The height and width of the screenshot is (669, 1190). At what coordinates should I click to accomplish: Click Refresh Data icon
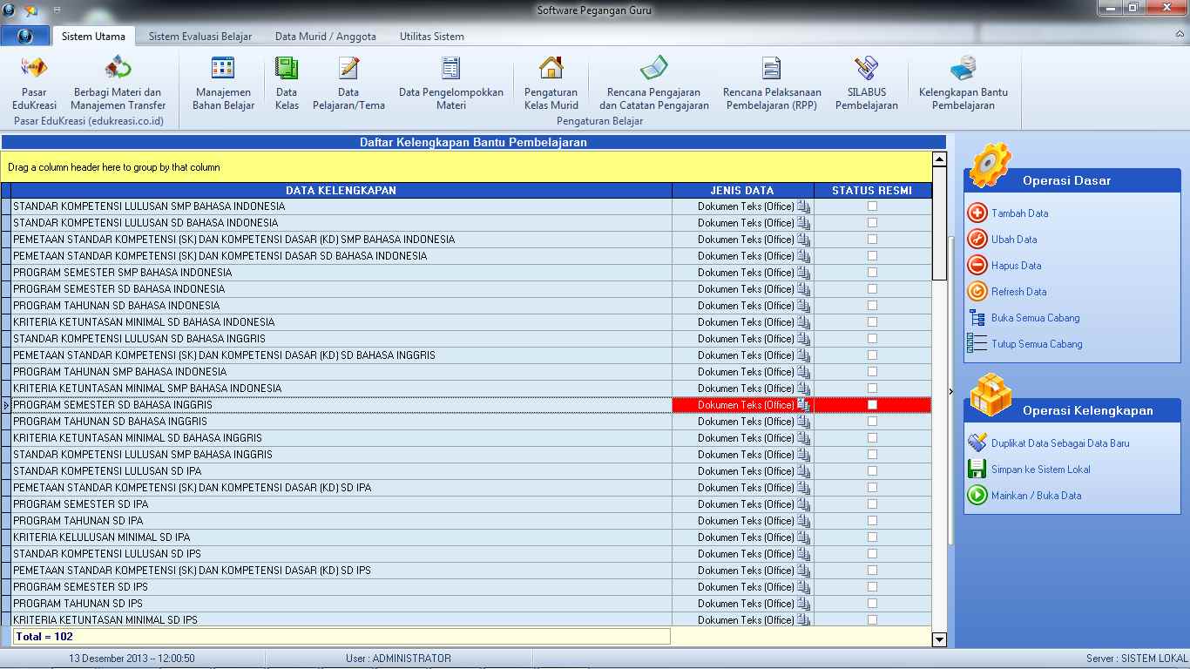click(x=977, y=292)
